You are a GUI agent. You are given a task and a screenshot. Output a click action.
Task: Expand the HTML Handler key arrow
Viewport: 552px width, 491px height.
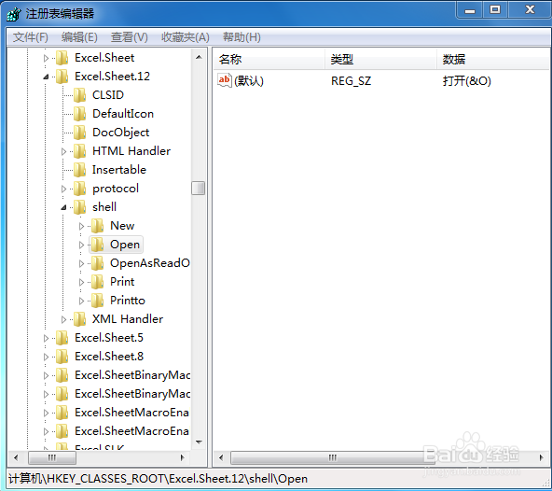[63, 151]
